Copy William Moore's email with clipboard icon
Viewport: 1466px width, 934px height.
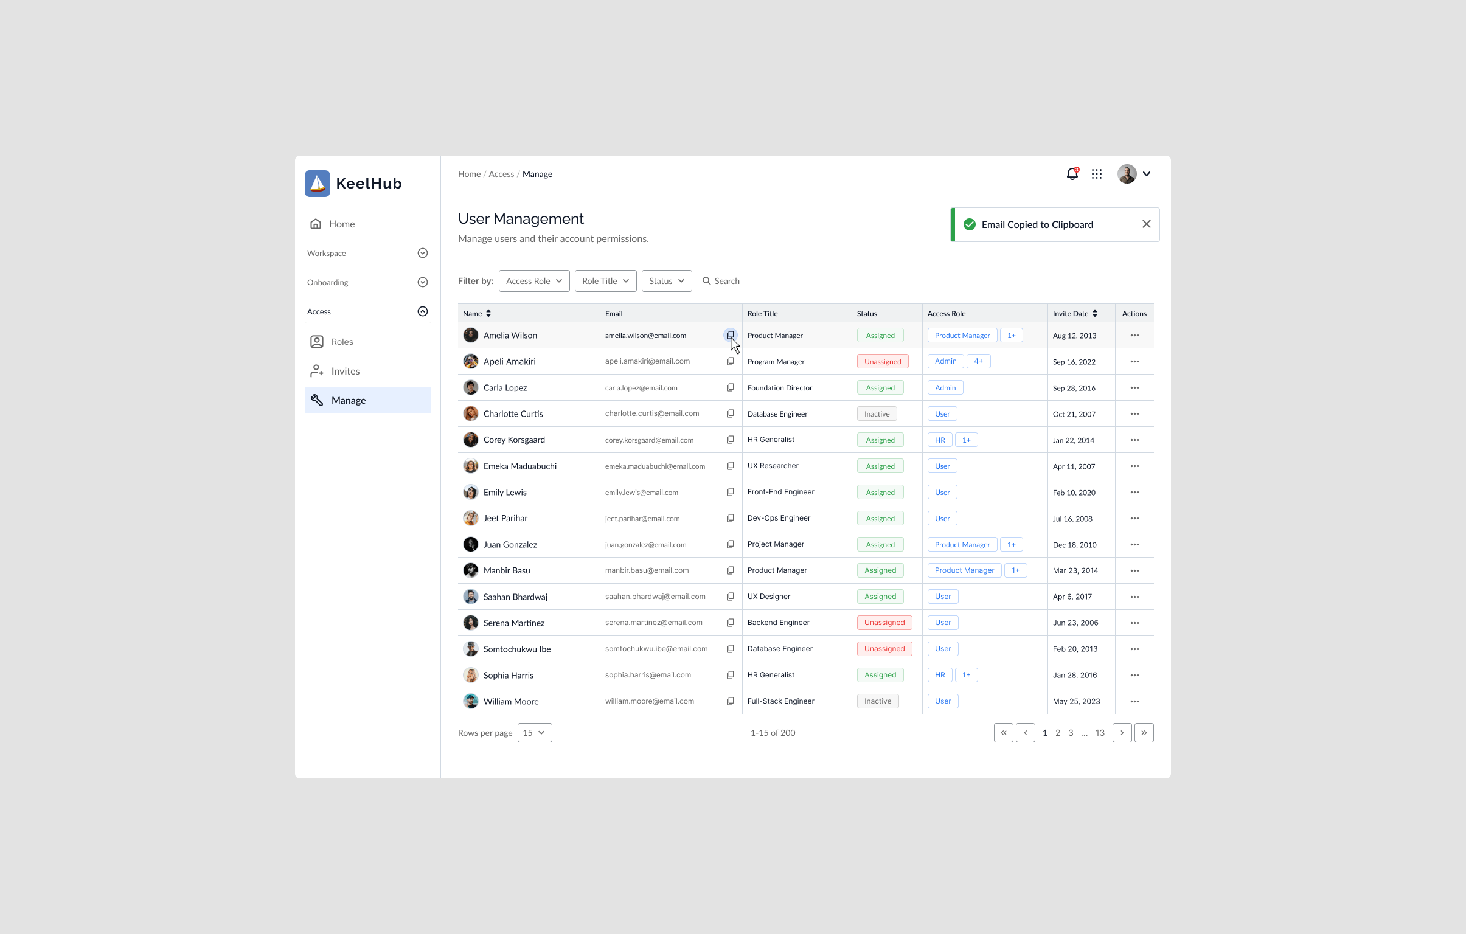pyautogui.click(x=730, y=701)
